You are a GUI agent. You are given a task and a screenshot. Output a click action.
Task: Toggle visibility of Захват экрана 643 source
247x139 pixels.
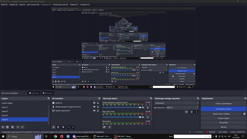[x=94, y=111]
